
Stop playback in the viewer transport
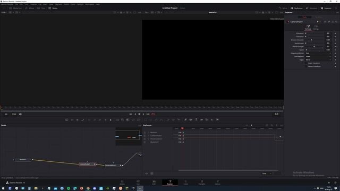coord(139,114)
